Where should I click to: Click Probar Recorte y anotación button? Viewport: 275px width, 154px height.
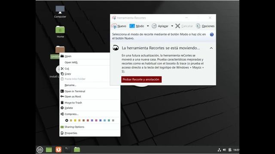[141, 80]
